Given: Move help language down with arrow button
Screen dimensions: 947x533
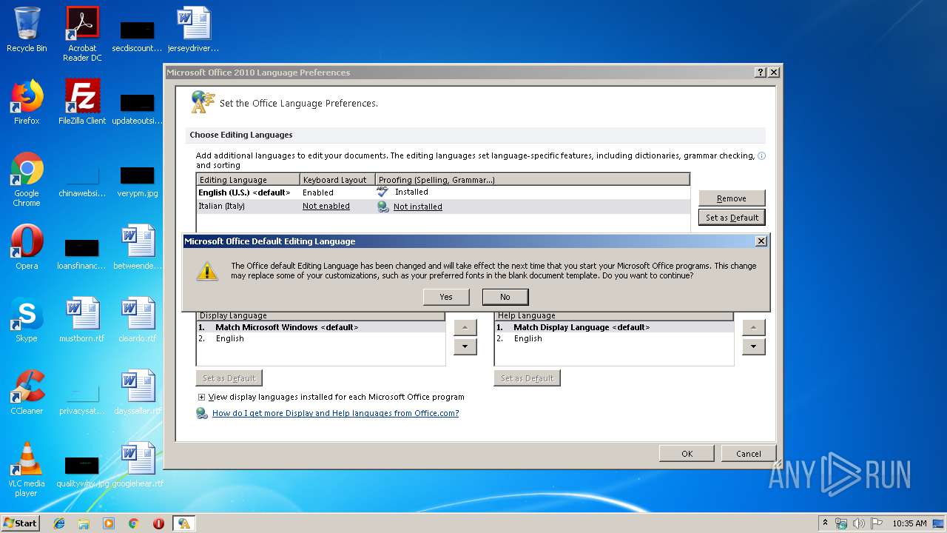Looking at the screenshot, I should click(x=753, y=346).
